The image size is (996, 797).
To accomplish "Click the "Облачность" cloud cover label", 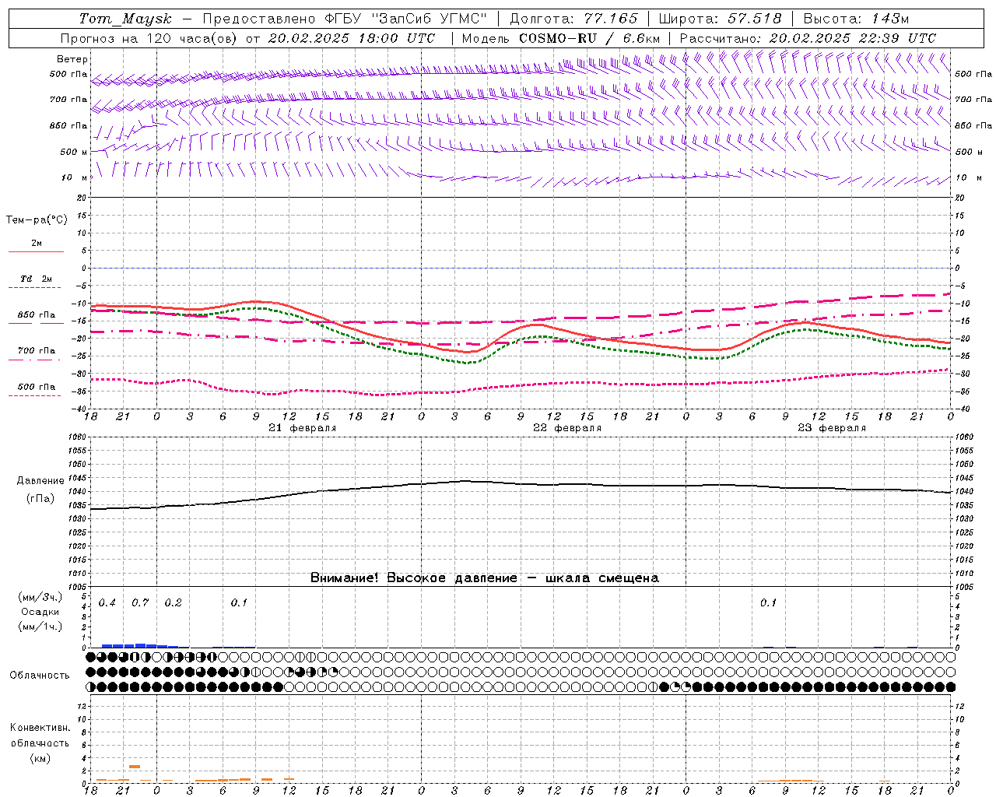I will [x=40, y=676].
